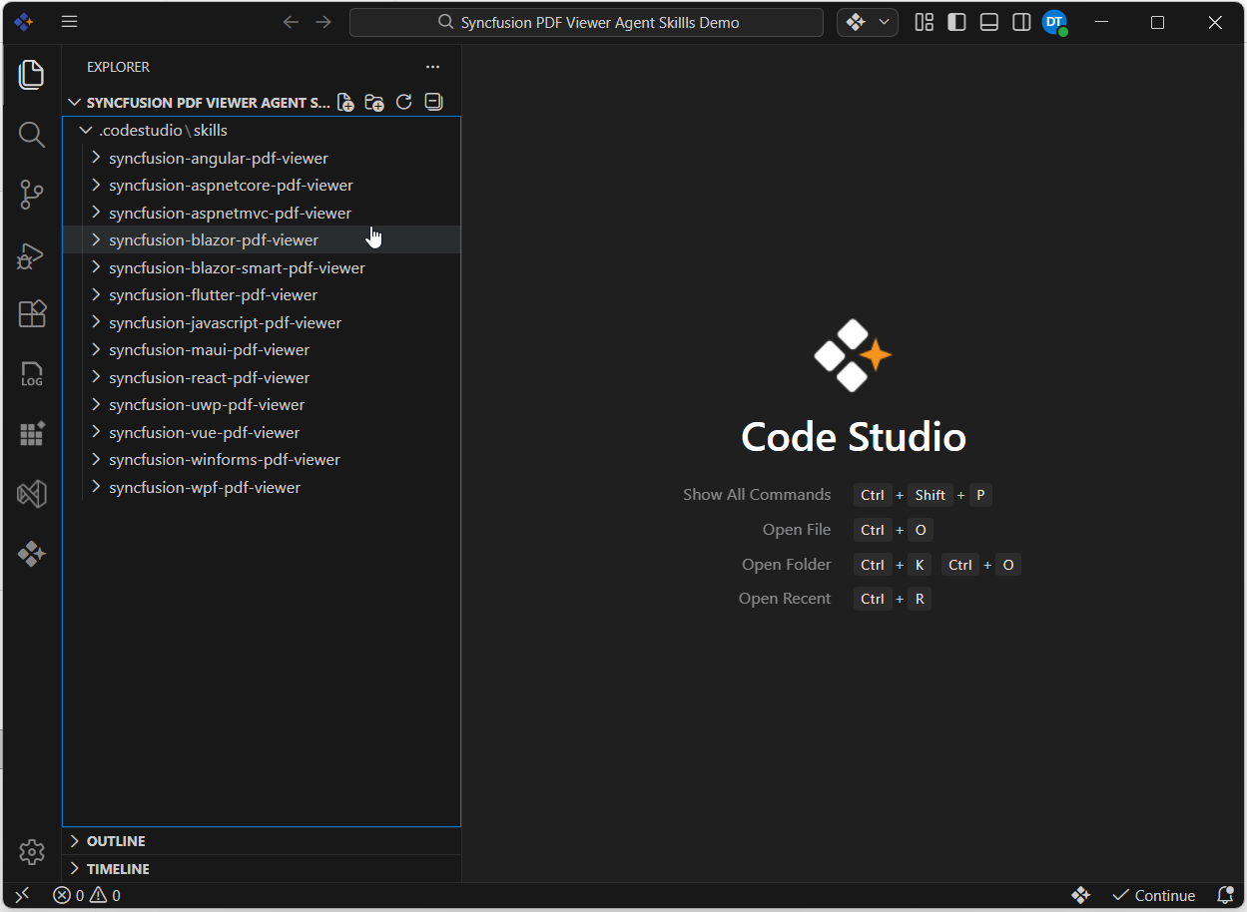This screenshot has width=1247, height=912.
Task: Select the syncfusion-javascript-pdf-viewer folder
Action: (x=262, y=322)
